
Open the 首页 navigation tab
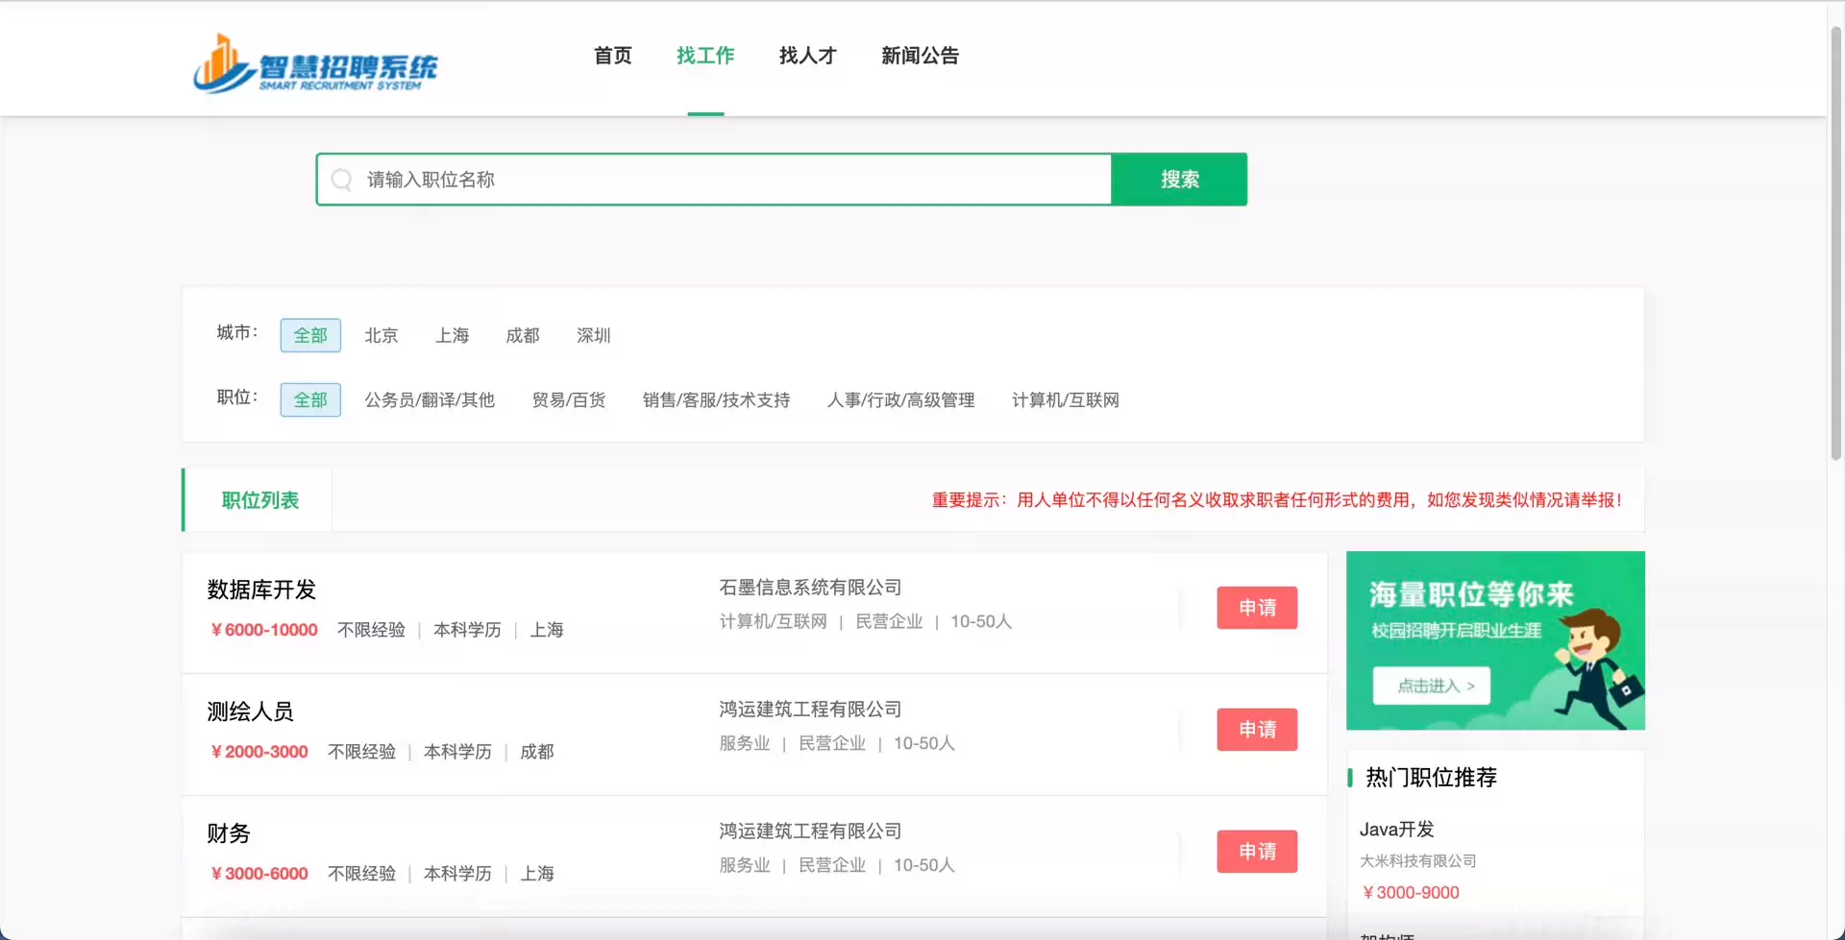[613, 56]
